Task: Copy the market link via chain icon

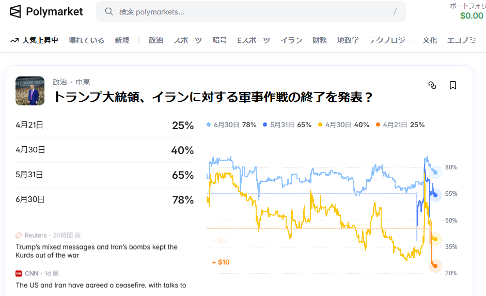Action: point(432,85)
